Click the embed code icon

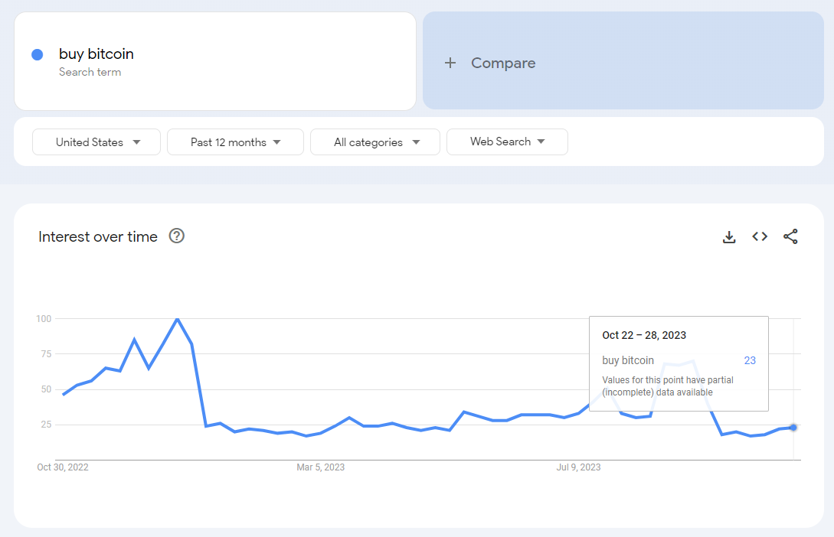(x=760, y=237)
